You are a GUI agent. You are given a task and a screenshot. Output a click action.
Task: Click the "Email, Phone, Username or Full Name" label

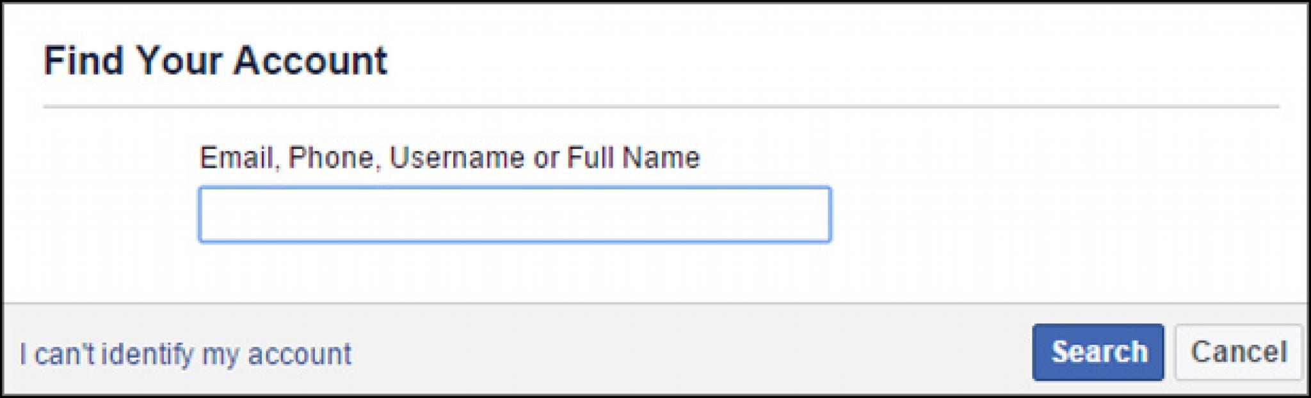(x=449, y=158)
